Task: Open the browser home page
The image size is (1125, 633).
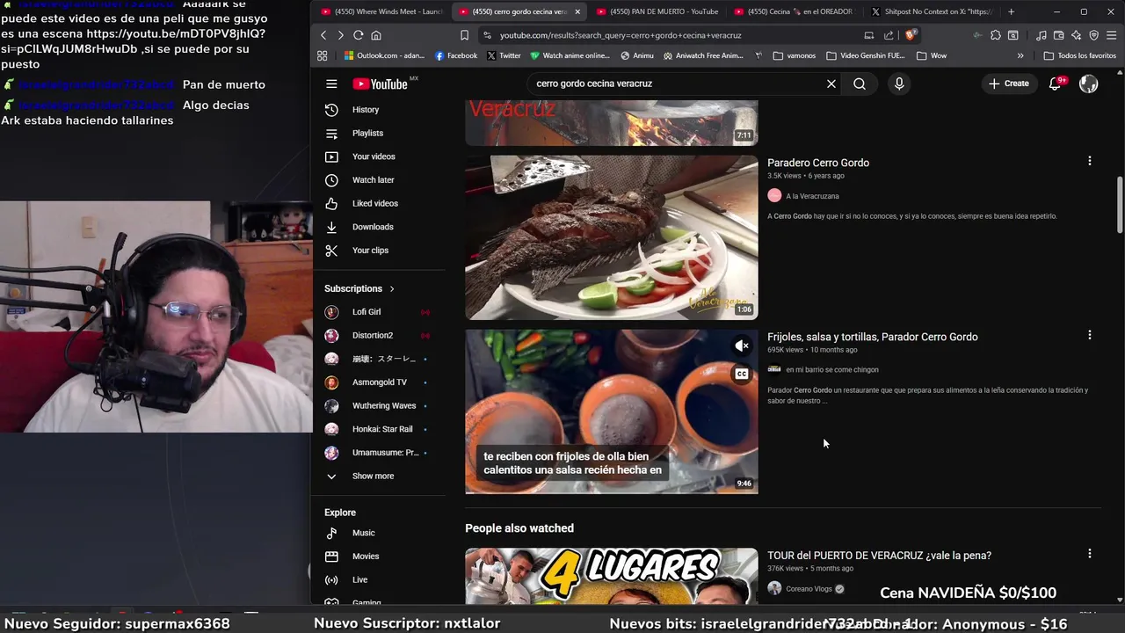Action: tap(376, 35)
